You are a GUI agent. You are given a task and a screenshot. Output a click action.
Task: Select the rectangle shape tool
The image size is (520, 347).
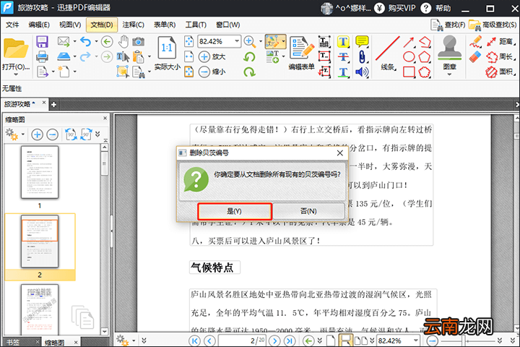409,72
